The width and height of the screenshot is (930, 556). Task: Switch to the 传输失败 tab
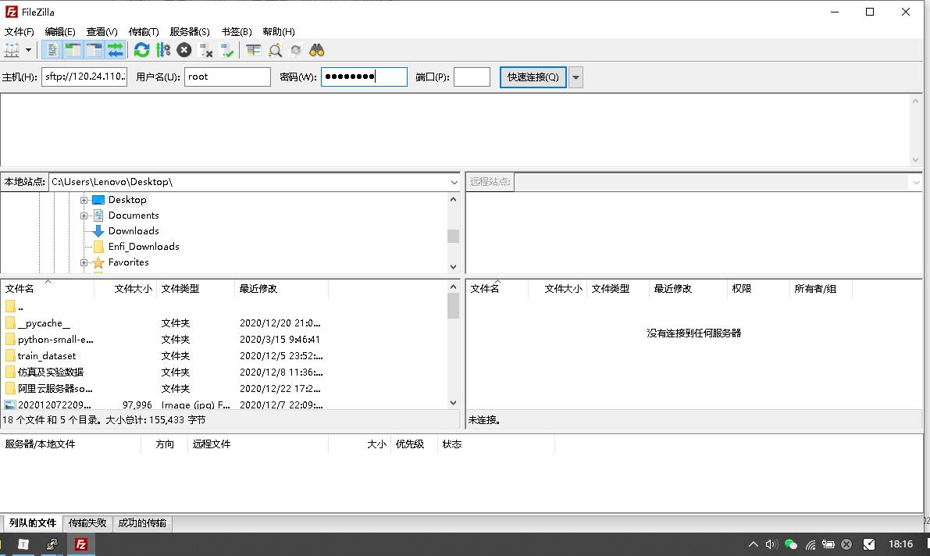tap(87, 522)
